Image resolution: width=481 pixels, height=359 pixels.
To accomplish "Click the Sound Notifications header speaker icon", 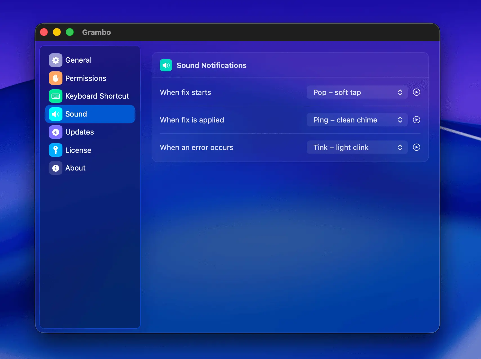I will [166, 65].
